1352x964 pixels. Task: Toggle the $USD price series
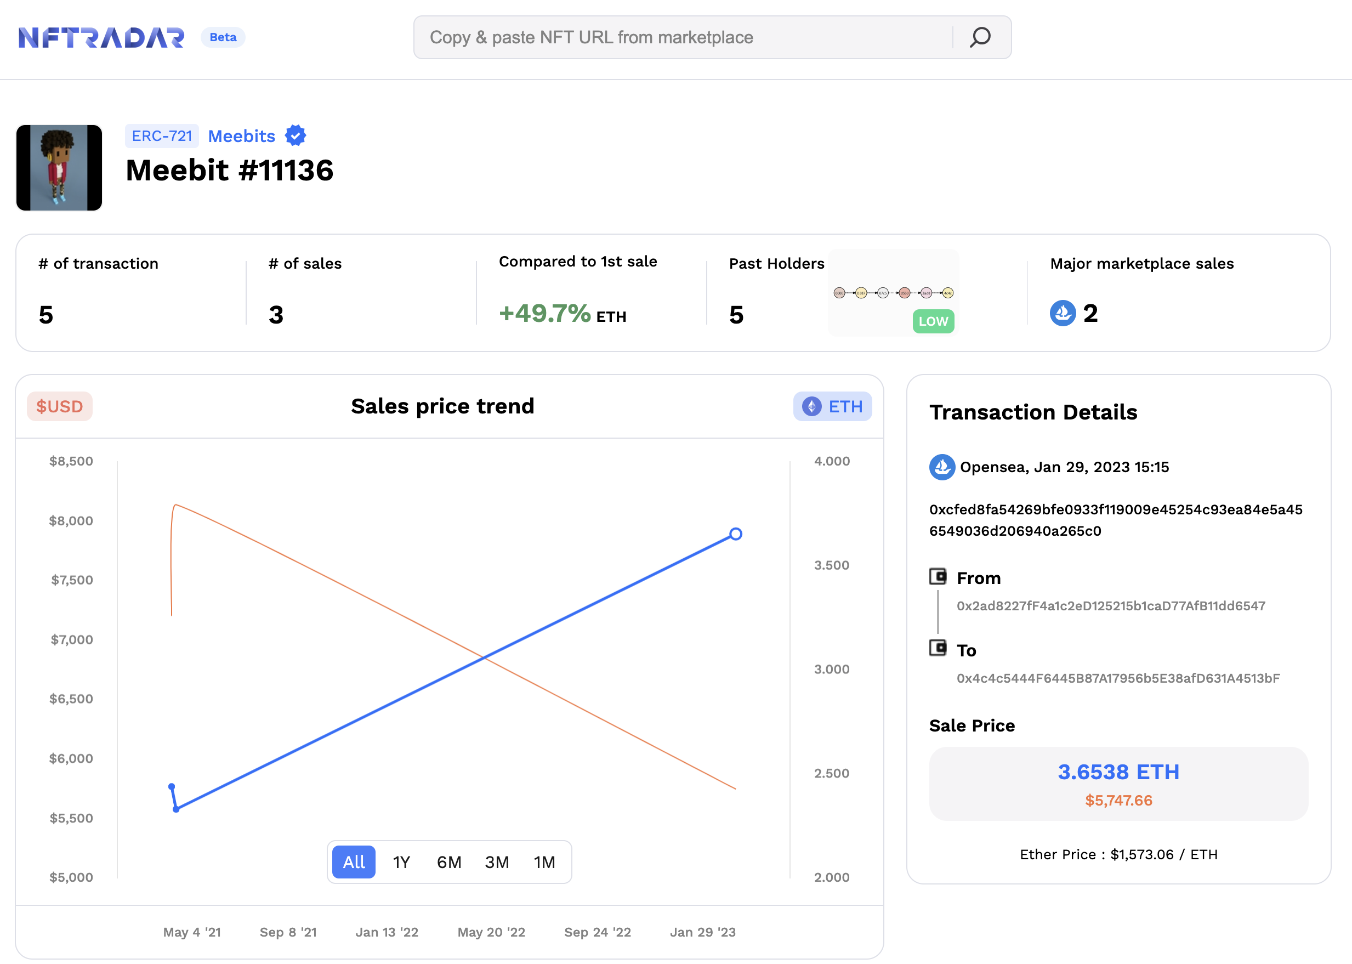pos(59,407)
